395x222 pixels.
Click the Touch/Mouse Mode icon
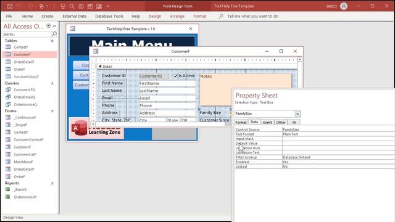41,6
